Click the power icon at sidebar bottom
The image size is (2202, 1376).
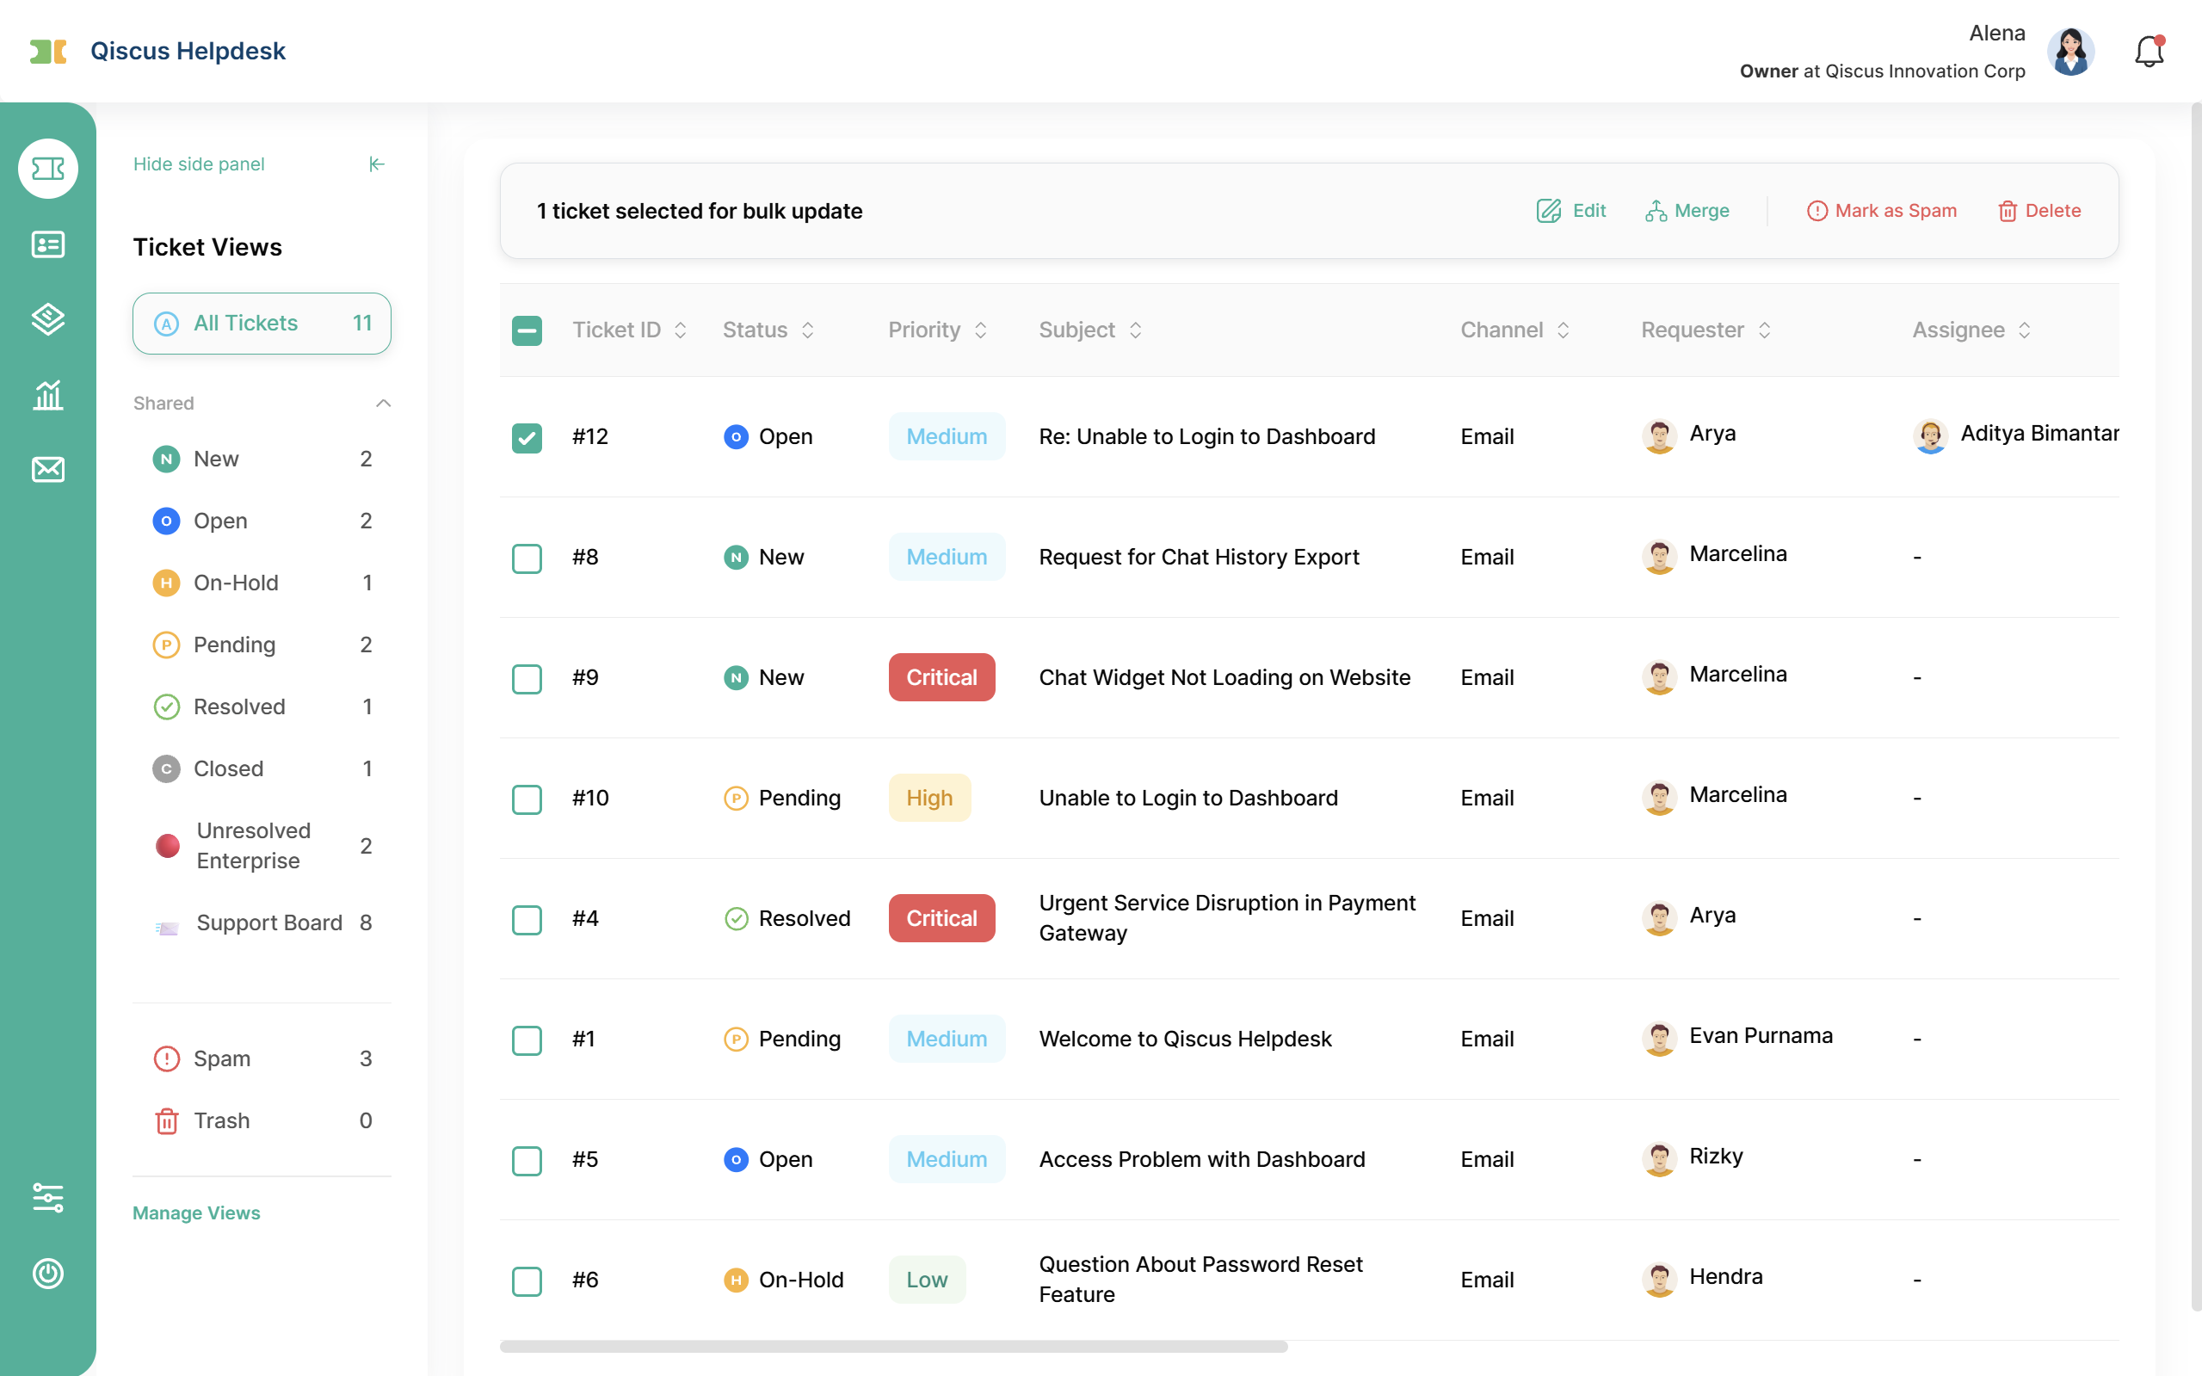47,1273
